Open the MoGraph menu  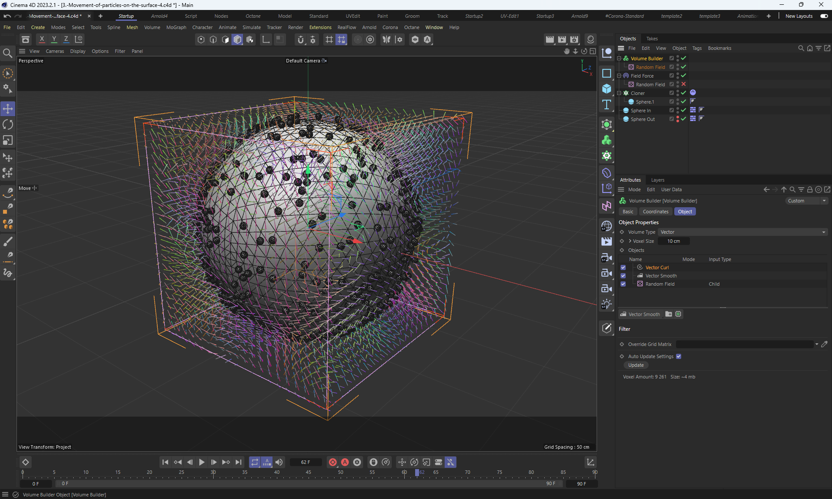[176, 27]
